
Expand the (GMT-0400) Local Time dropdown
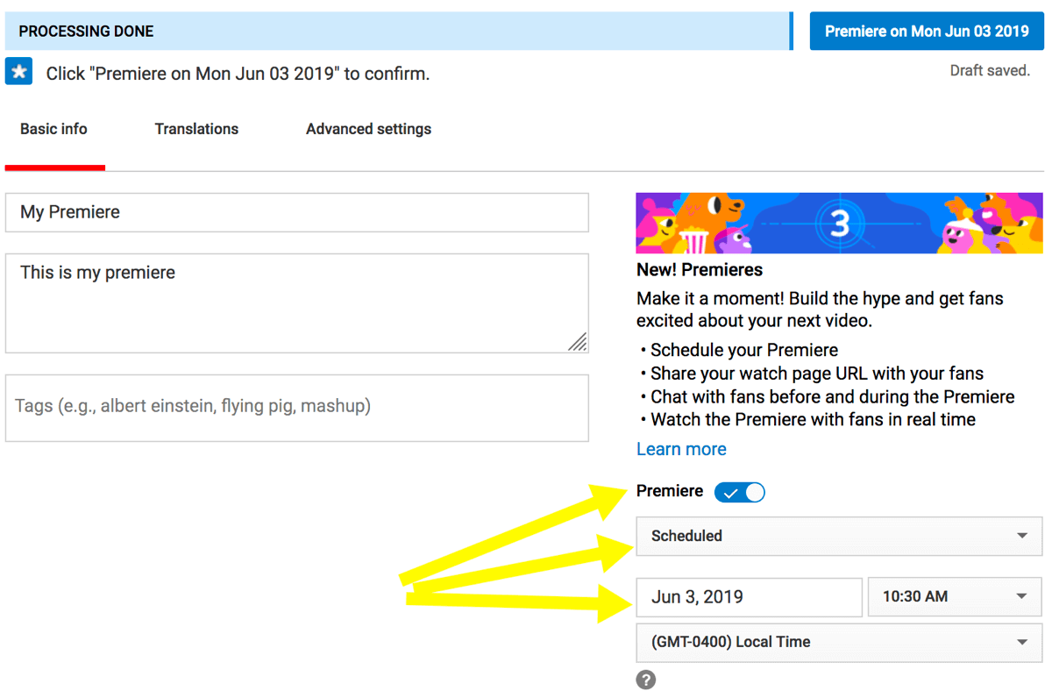(839, 642)
